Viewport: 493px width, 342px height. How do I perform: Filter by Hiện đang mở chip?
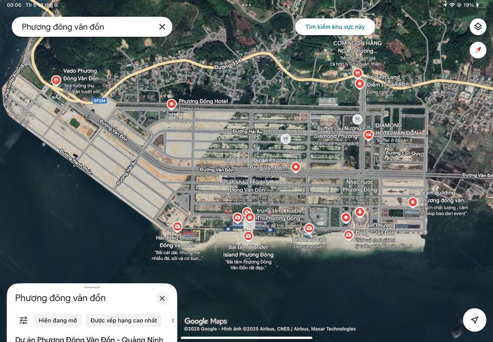pos(58,320)
